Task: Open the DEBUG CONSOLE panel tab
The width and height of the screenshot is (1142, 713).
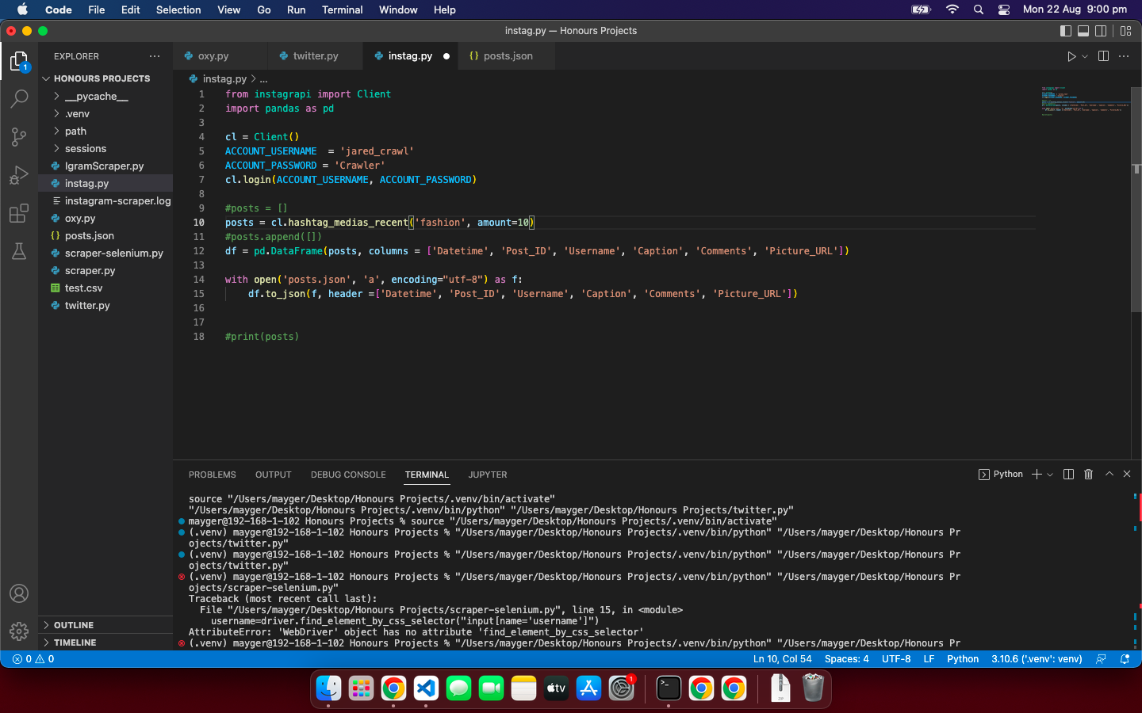Action: pyautogui.click(x=348, y=475)
